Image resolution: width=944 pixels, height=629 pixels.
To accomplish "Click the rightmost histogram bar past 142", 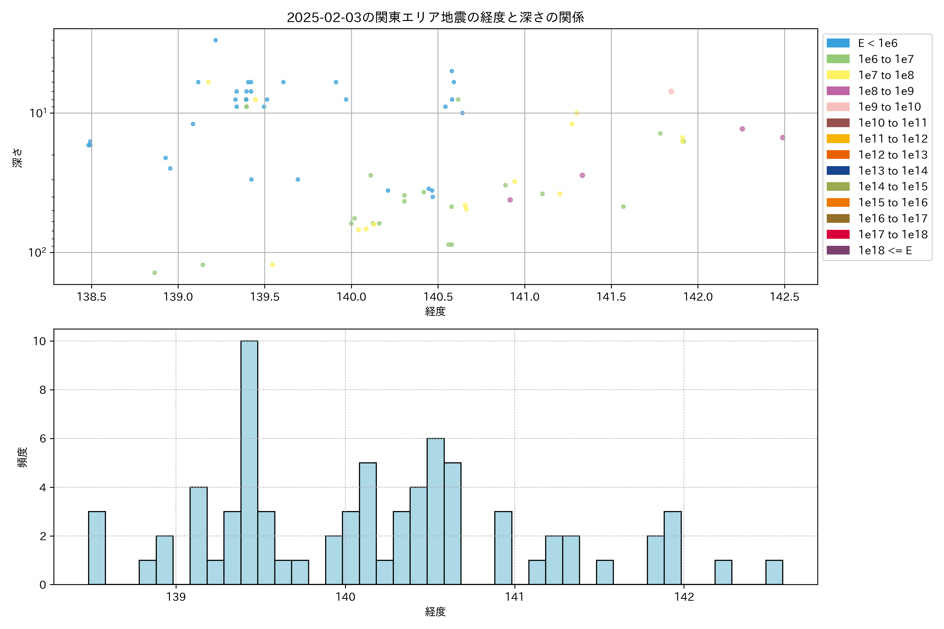I will pos(774,572).
